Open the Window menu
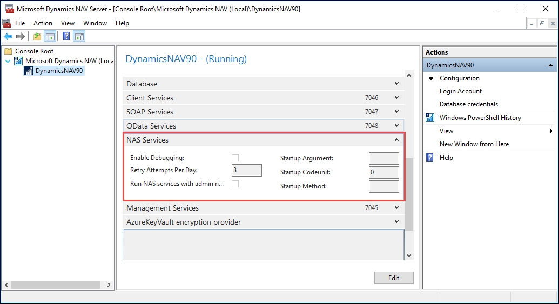The height and width of the screenshot is (304, 559). tap(95, 23)
